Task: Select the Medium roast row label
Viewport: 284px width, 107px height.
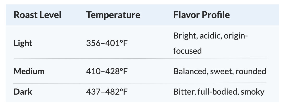Action: click(29, 71)
